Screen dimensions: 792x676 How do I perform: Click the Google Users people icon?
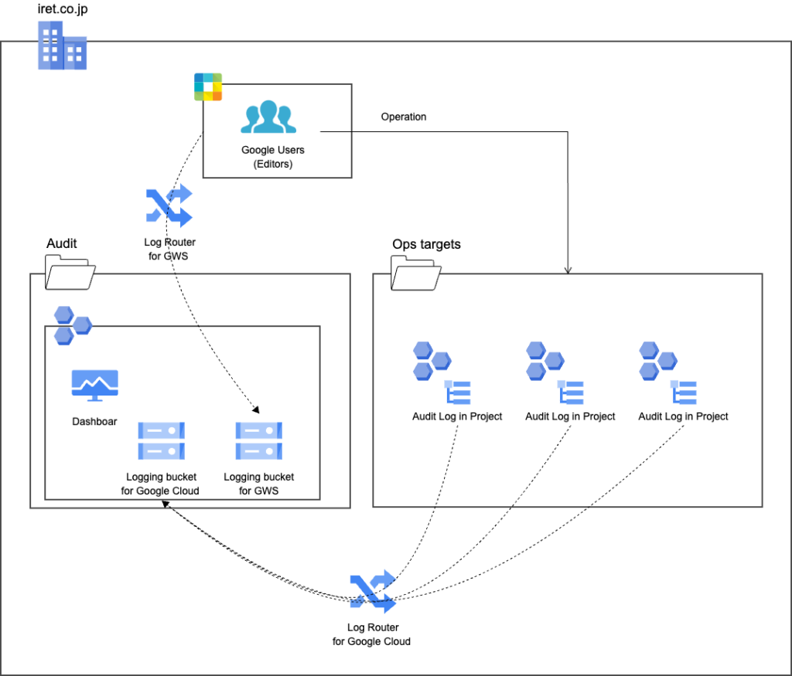point(268,117)
